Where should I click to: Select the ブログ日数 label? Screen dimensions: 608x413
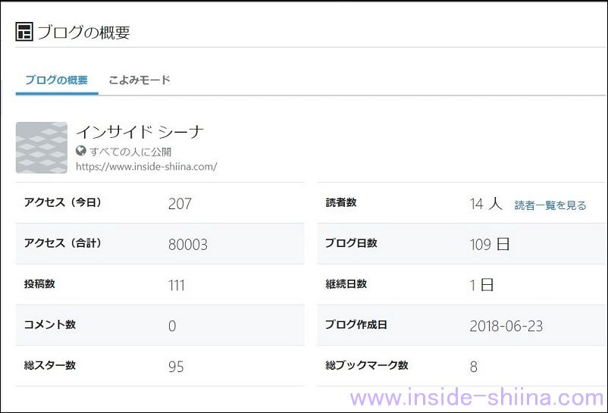(x=351, y=243)
